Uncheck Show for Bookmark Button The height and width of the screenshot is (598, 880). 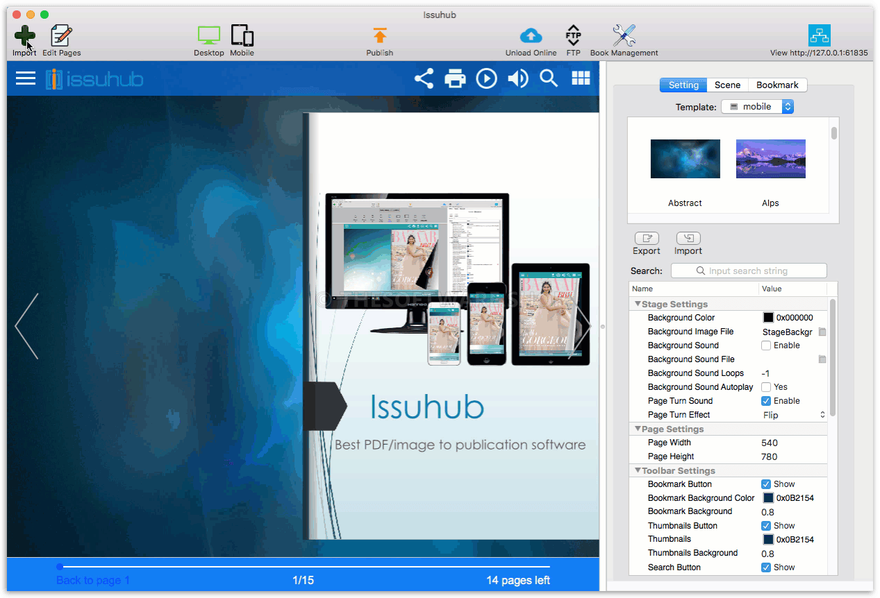(x=766, y=484)
